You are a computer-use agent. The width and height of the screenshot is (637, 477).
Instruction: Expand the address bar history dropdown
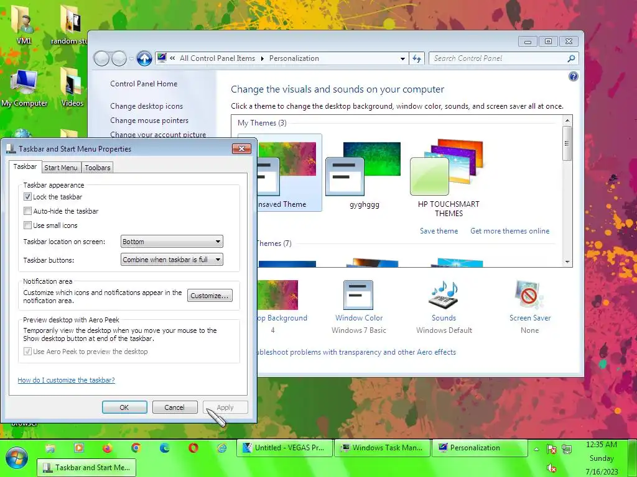(x=402, y=58)
